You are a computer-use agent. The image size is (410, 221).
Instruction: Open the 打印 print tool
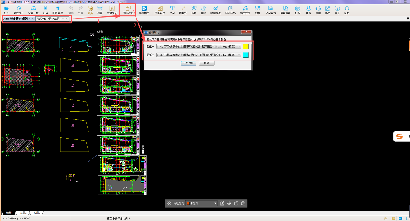point(297,10)
